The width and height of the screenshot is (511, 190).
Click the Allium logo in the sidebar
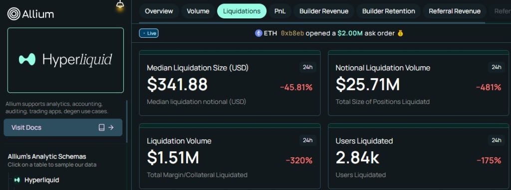pos(30,14)
